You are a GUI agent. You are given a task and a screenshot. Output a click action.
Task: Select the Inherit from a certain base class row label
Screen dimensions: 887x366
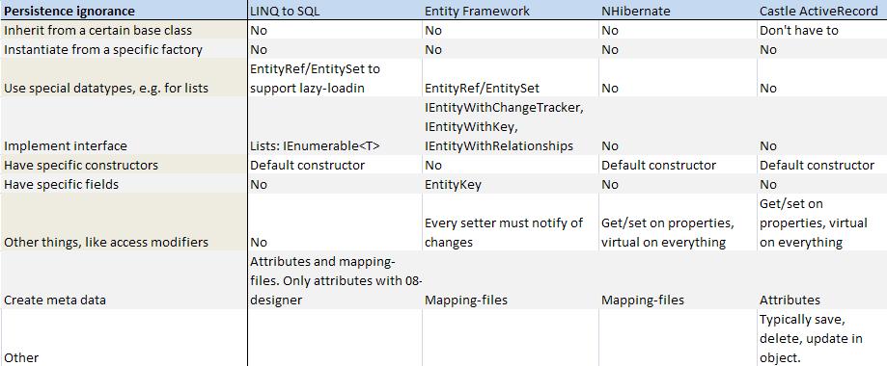click(124, 30)
